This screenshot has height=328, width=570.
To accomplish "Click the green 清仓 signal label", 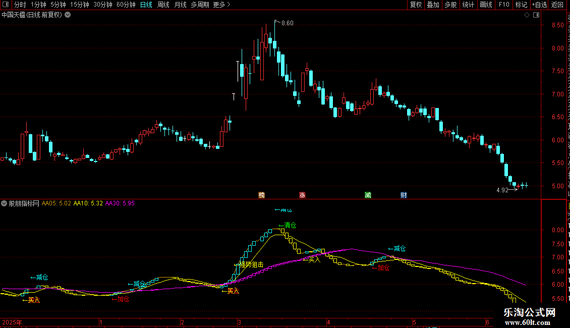I will (287, 226).
